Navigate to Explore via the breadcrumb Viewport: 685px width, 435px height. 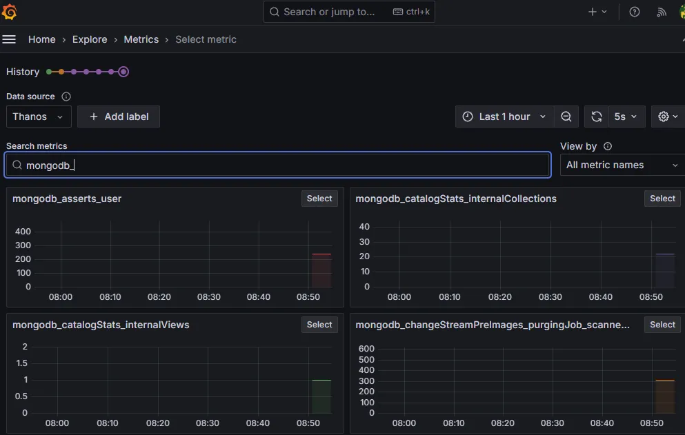click(x=90, y=39)
